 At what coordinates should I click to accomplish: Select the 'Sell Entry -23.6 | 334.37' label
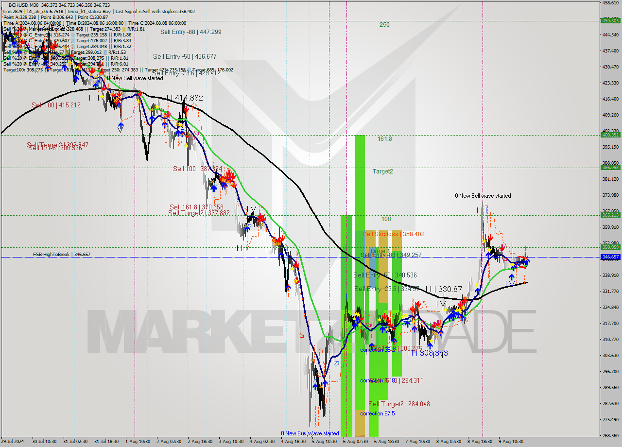[386, 289]
